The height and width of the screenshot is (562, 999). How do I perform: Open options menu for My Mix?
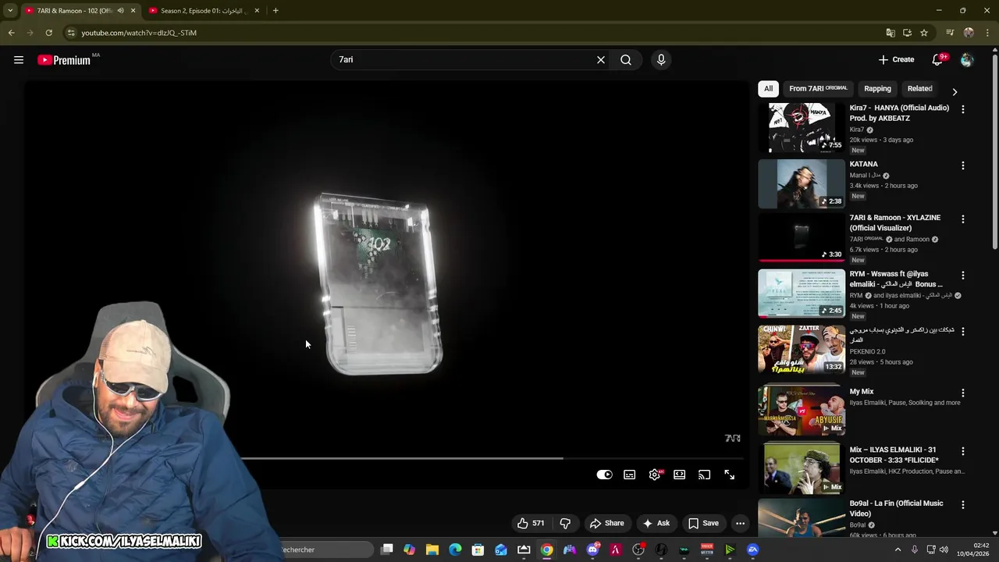[963, 393]
